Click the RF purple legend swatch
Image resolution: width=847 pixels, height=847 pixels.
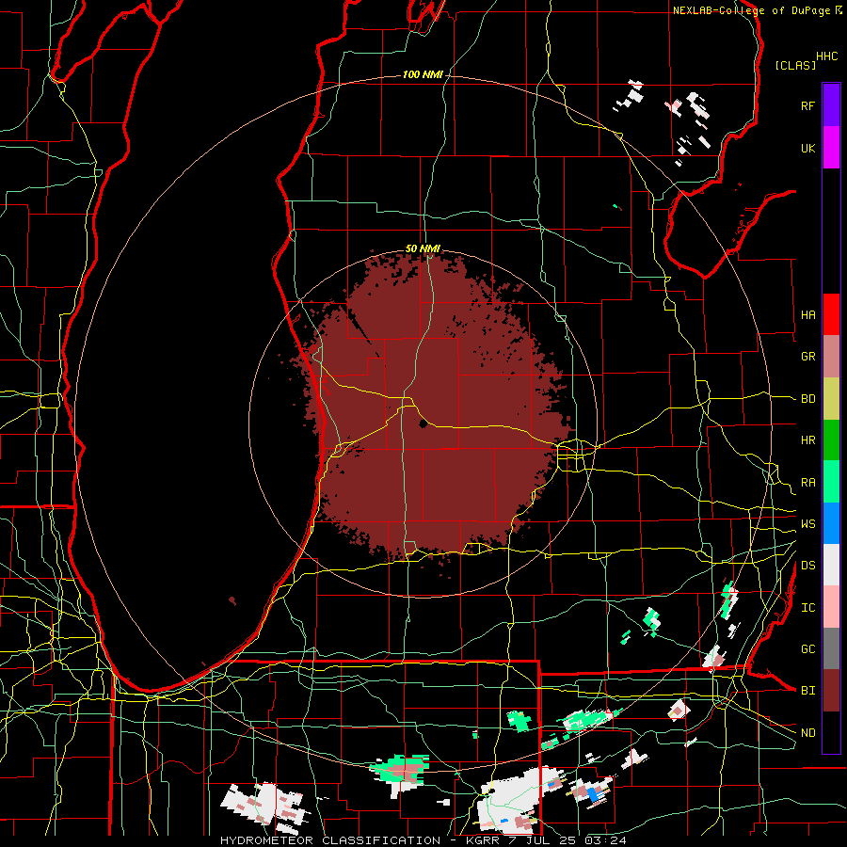click(x=831, y=105)
